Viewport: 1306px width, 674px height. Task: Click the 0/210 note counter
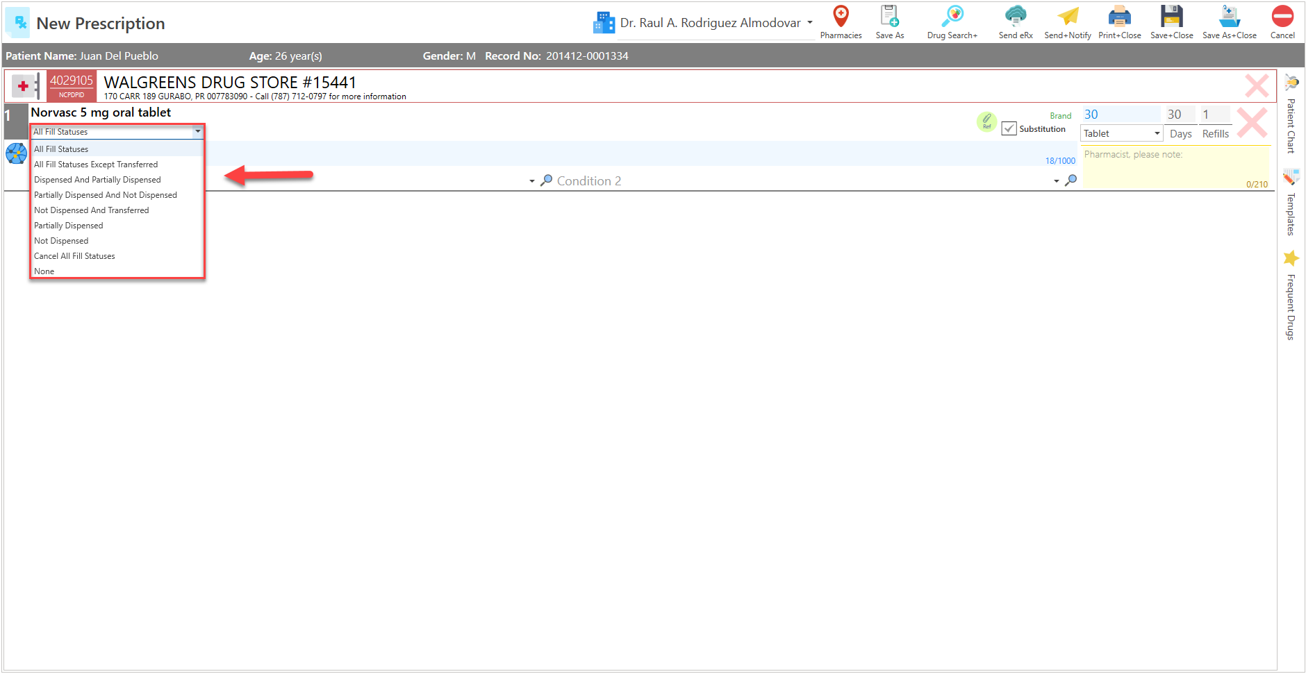coord(1257,185)
